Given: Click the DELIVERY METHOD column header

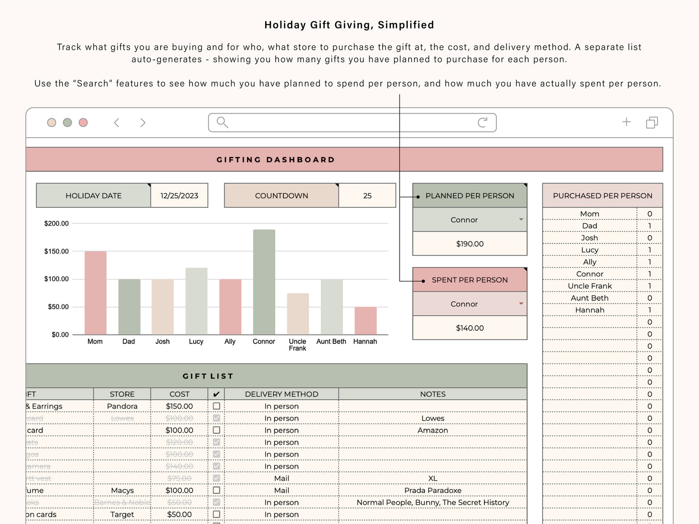Looking at the screenshot, I should [282, 394].
